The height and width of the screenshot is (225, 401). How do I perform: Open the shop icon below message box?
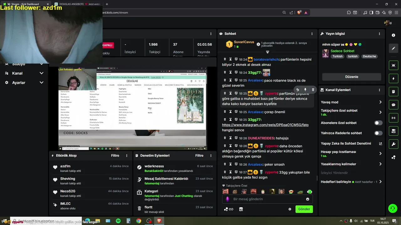coord(241,209)
